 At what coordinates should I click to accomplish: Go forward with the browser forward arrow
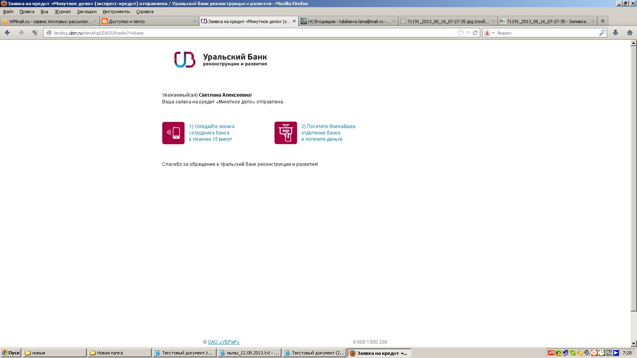(x=21, y=33)
